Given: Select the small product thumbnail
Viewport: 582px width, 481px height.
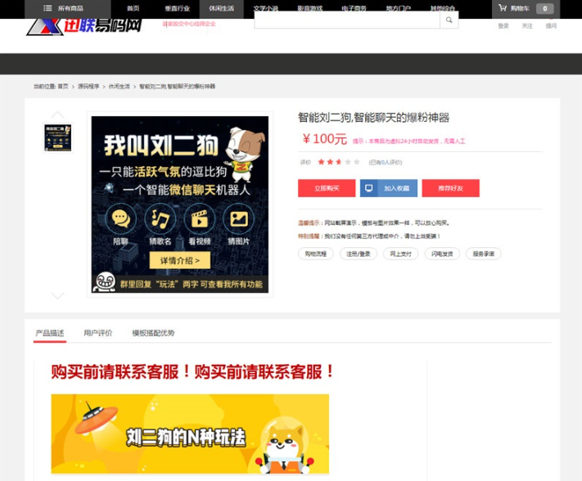Looking at the screenshot, I should 57,137.
